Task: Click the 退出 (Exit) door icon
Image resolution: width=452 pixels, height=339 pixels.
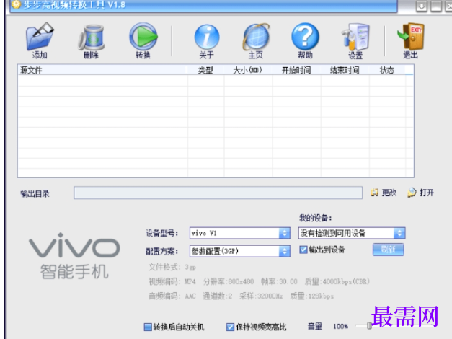Action: pos(410,37)
